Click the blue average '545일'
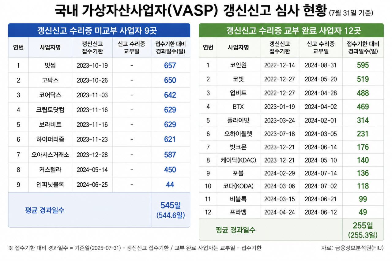This screenshot has width=392, height=261. click(171, 205)
